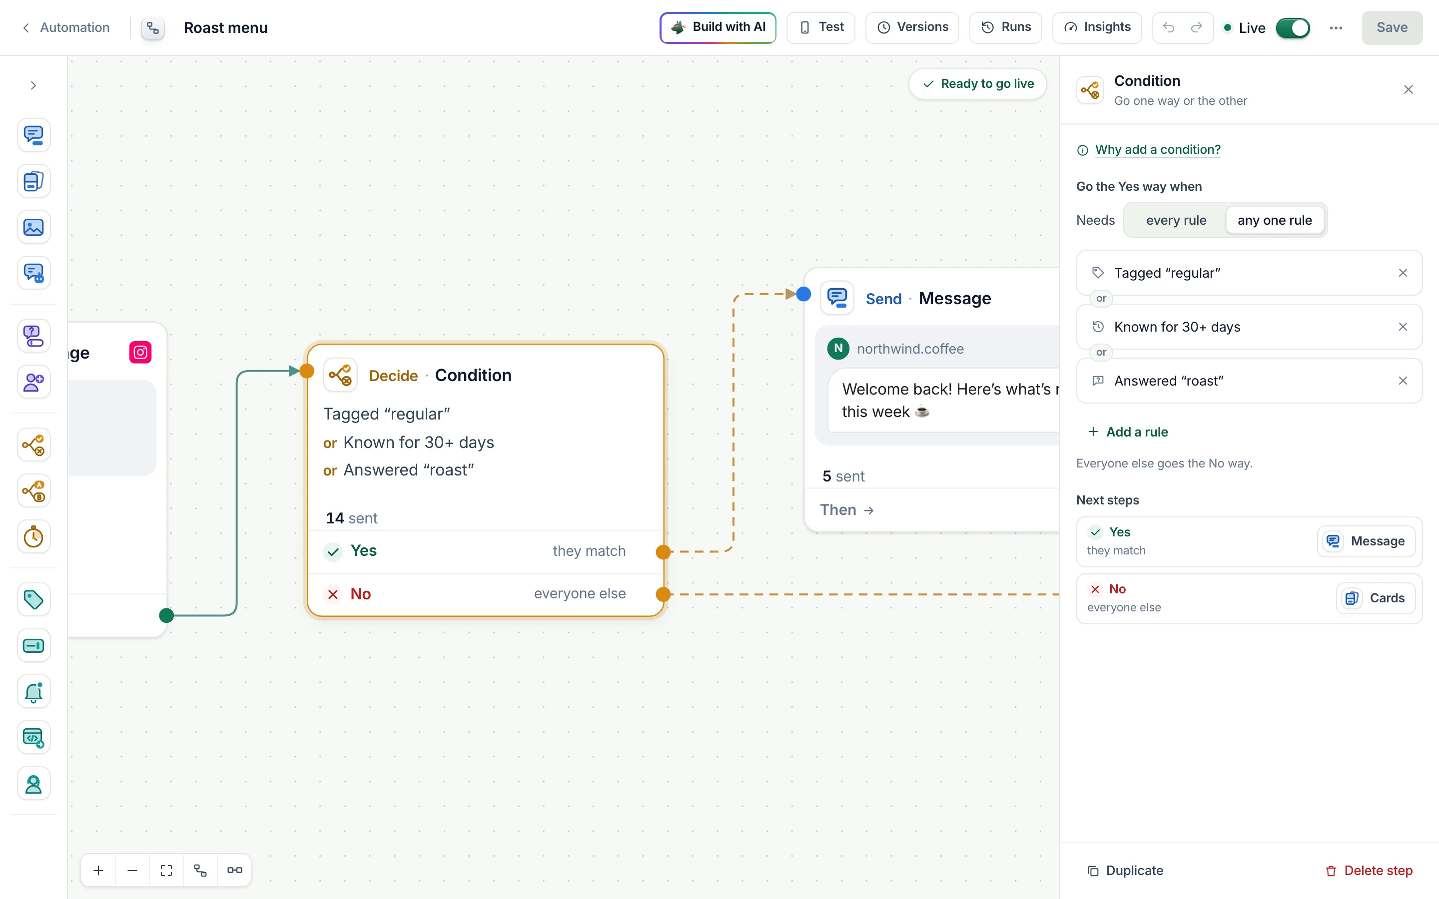1439x899 pixels.
Task: Add a notification bell step from sidebar
Action: [33, 692]
